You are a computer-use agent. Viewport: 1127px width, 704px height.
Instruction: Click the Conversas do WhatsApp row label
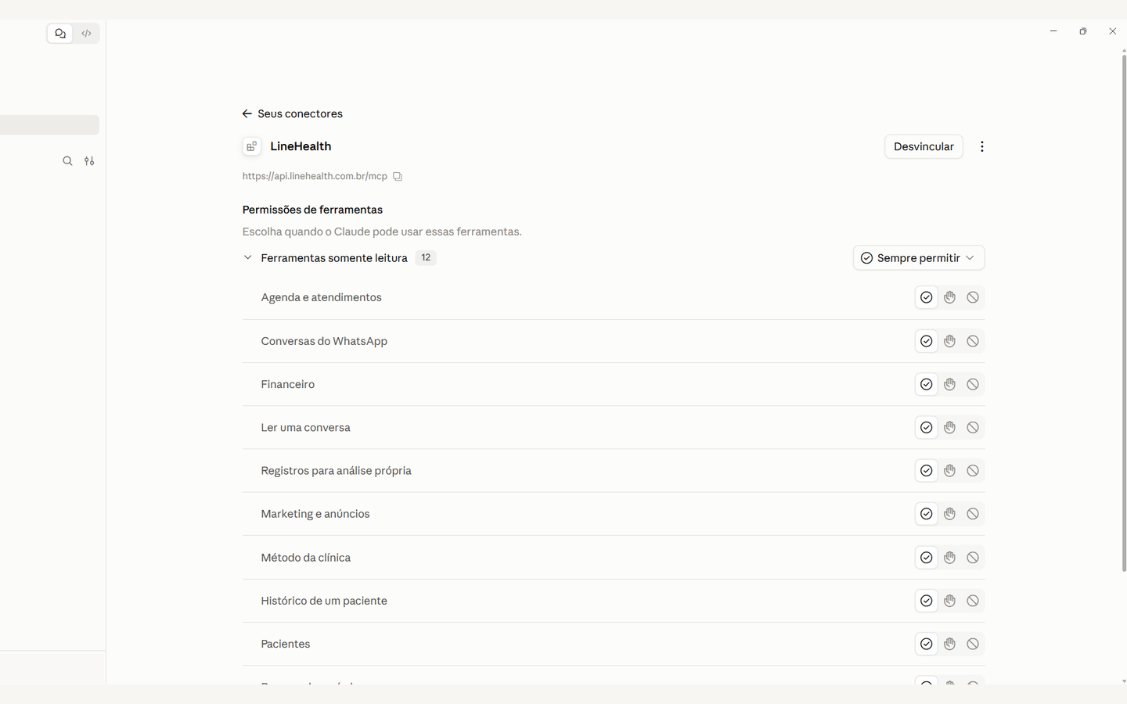tap(324, 341)
